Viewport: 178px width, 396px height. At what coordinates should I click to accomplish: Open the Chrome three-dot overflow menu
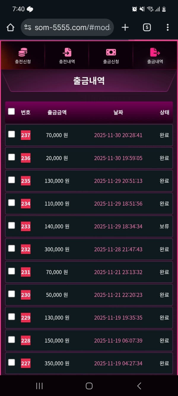coord(168,27)
